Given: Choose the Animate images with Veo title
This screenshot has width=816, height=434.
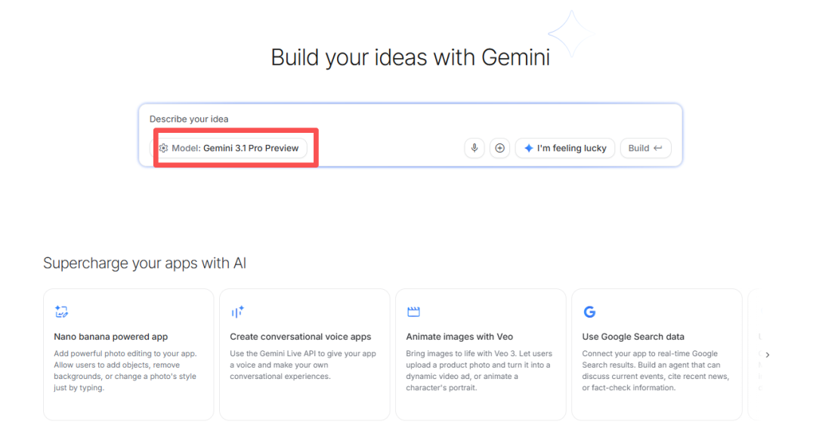Looking at the screenshot, I should [x=459, y=337].
